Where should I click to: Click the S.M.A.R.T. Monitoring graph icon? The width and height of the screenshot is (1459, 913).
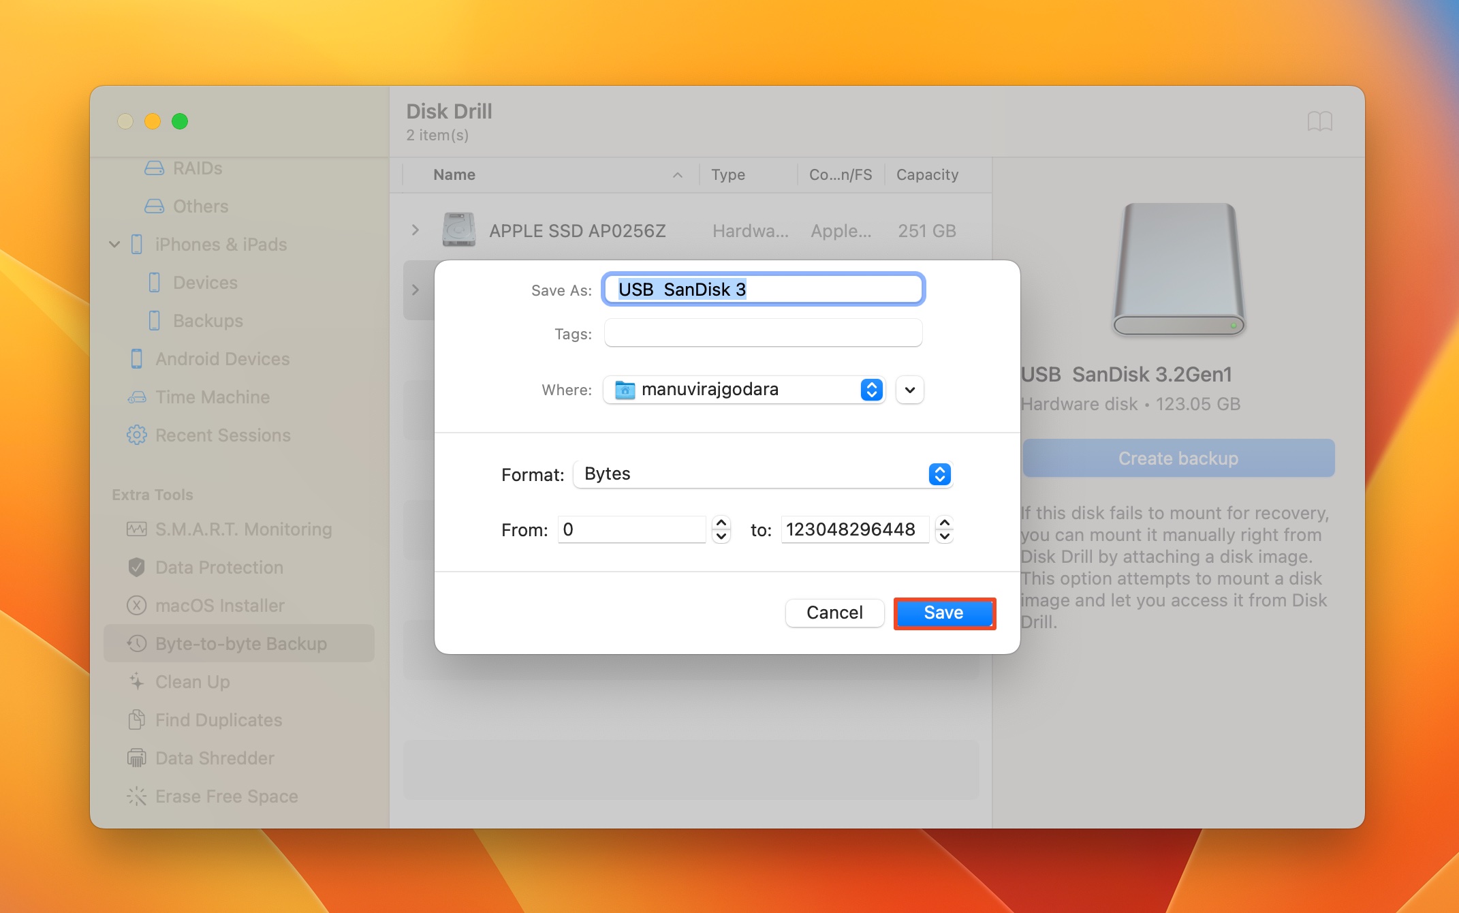[137, 529]
